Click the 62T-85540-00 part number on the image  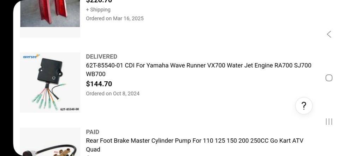(x=69, y=109)
